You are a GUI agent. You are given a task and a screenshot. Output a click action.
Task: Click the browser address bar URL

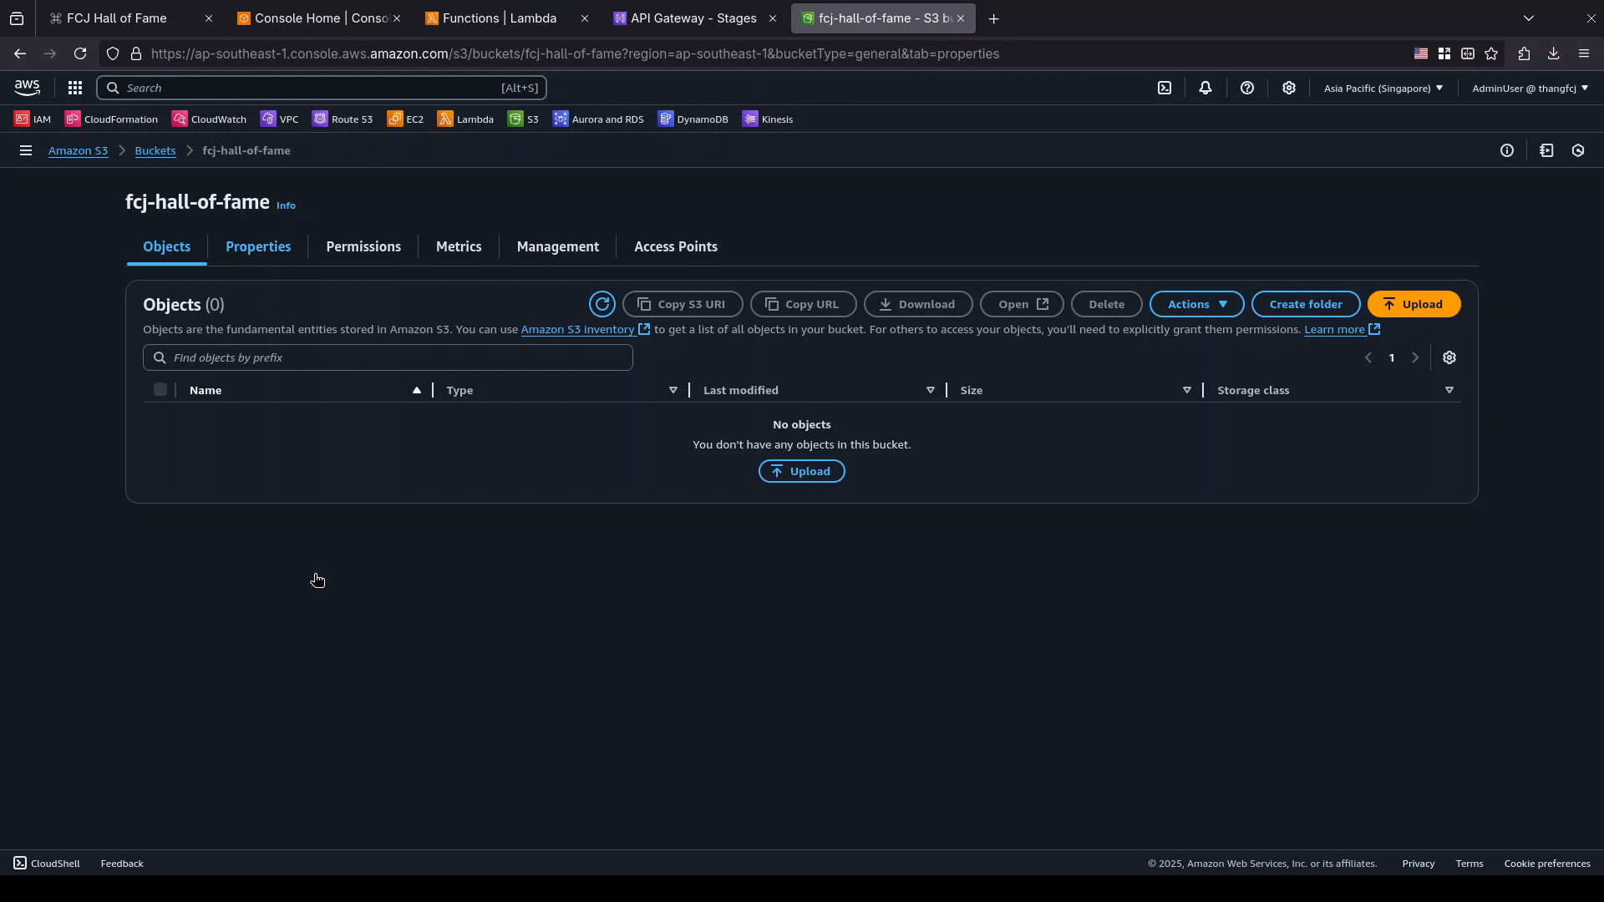click(575, 53)
